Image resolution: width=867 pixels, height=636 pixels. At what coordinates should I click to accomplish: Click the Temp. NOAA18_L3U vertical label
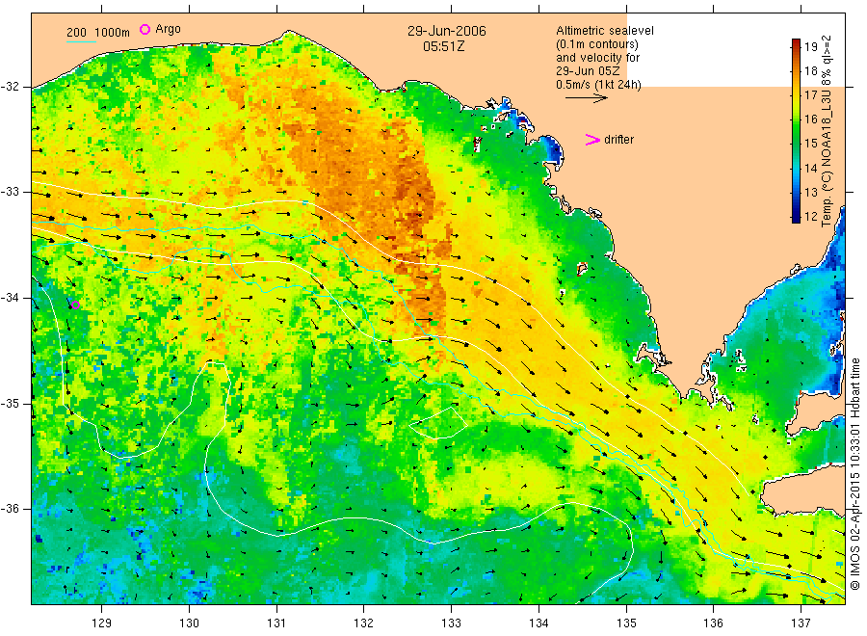[827, 131]
